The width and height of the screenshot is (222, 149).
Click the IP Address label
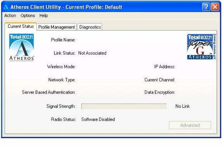click(x=164, y=67)
